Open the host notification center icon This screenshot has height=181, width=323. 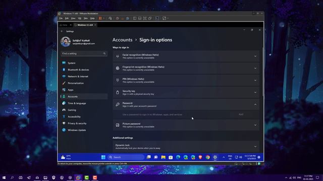tap(317, 177)
